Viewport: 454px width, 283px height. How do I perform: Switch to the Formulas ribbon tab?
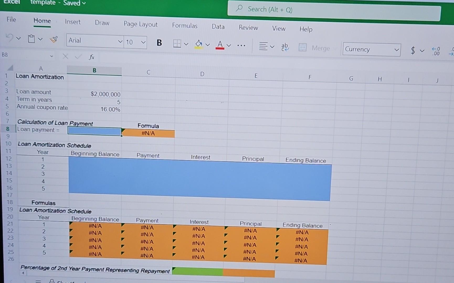coord(185,26)
